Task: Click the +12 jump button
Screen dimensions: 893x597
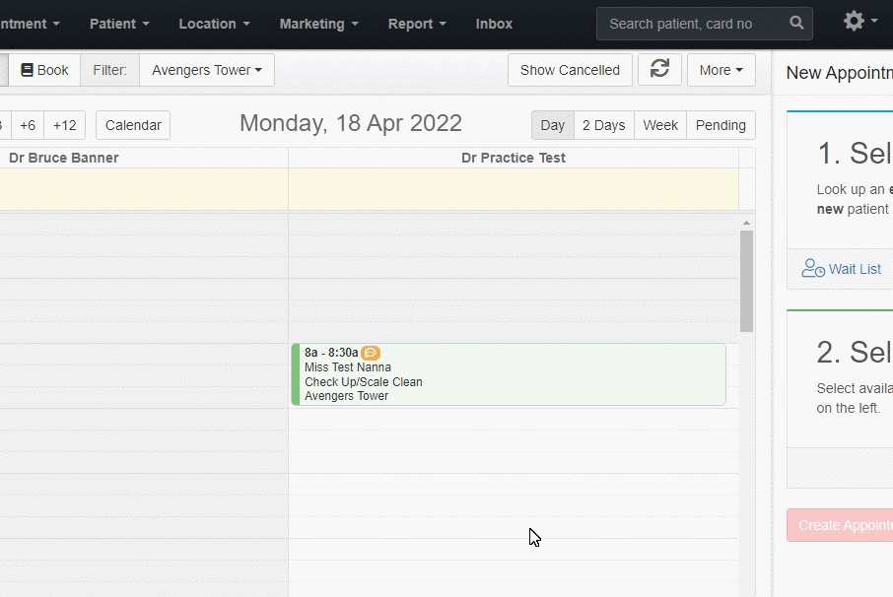Action: (x=64, y=125)
